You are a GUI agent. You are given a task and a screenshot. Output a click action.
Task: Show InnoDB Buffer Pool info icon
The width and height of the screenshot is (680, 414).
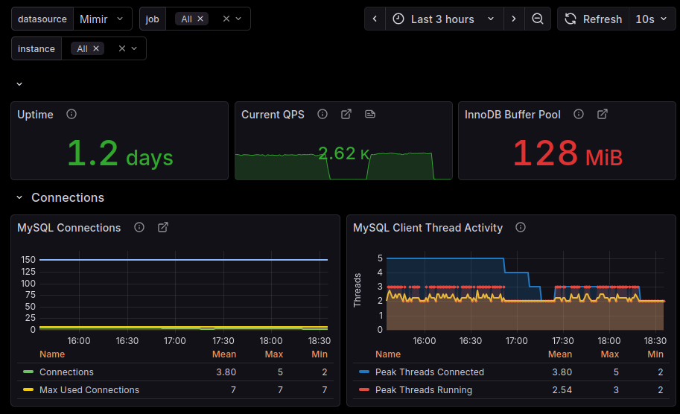[x=579, y=114]
